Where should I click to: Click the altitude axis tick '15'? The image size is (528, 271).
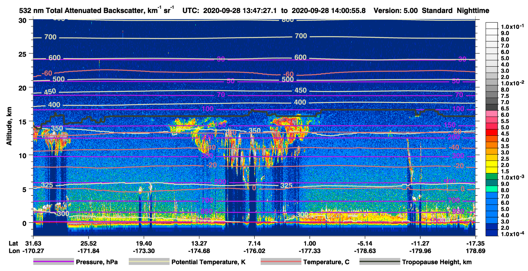click(x=24, y=121)
